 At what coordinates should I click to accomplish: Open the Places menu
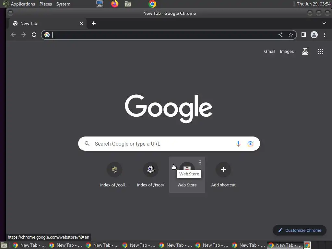pos(46,4)
